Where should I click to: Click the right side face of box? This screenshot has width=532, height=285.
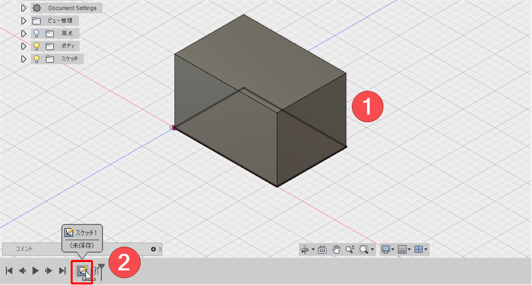click(x=312, y=129)
